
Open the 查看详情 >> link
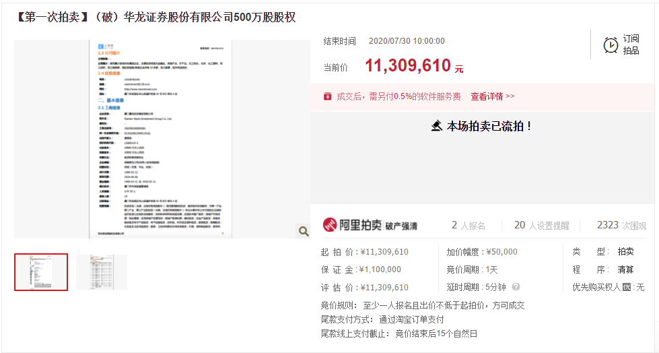tap(493, 96)
